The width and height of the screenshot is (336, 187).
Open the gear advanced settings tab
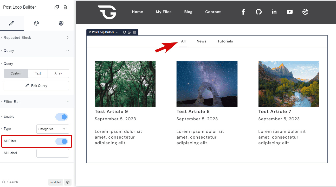[x=61, y=23]
